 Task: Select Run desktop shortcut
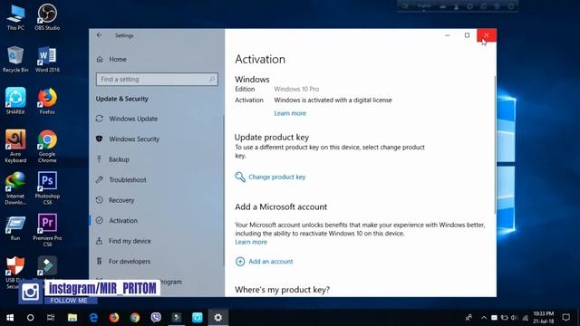click(x=15, y=228)
